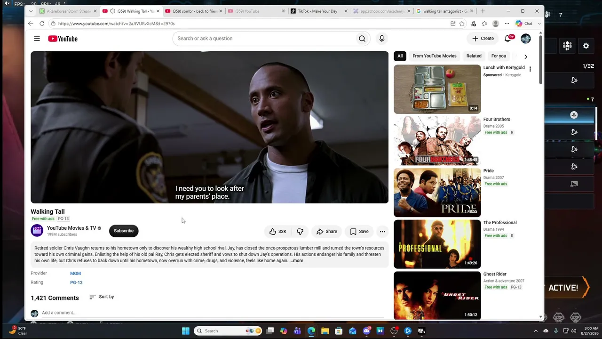The width and height of the screenshot is (602, 339).
Task: Open the PG-13 rating link
Action: coord(76,283)
